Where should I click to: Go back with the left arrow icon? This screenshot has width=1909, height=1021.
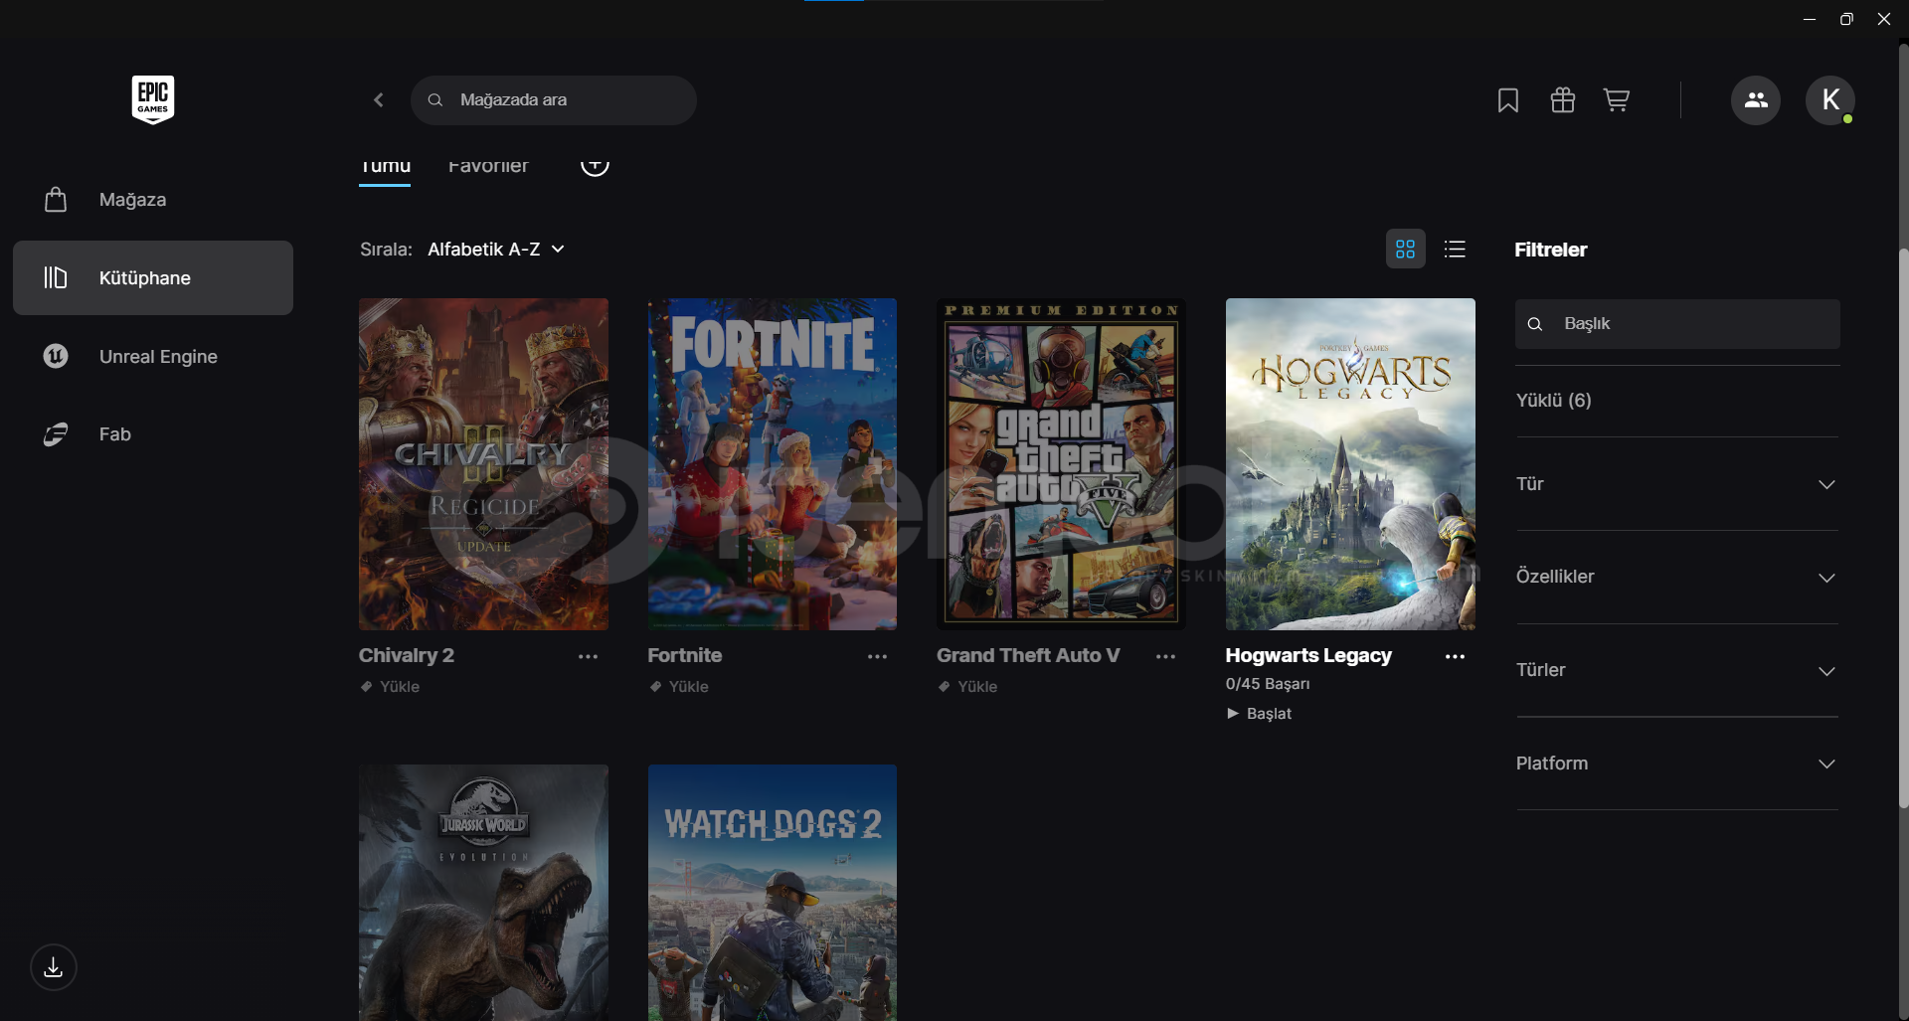tap(379, 99)
